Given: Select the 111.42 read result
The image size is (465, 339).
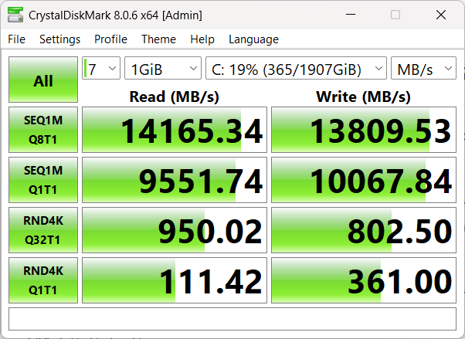Looking at the screenshot, I should click(x=175, y=280).
